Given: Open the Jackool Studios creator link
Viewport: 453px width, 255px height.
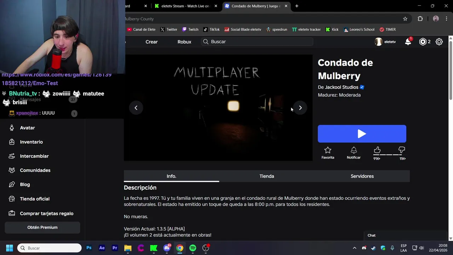Looking at the screenshot, I should pos(342,87).
